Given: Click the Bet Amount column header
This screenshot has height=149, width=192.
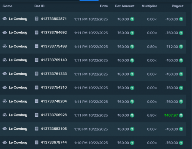Looking at the screenshot, I should 125,6.
